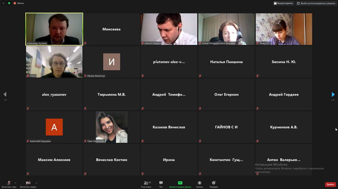Viewport: 338px width, 189px height.
Task: Exit full screen mode
Action: click(x=316, y=3)
